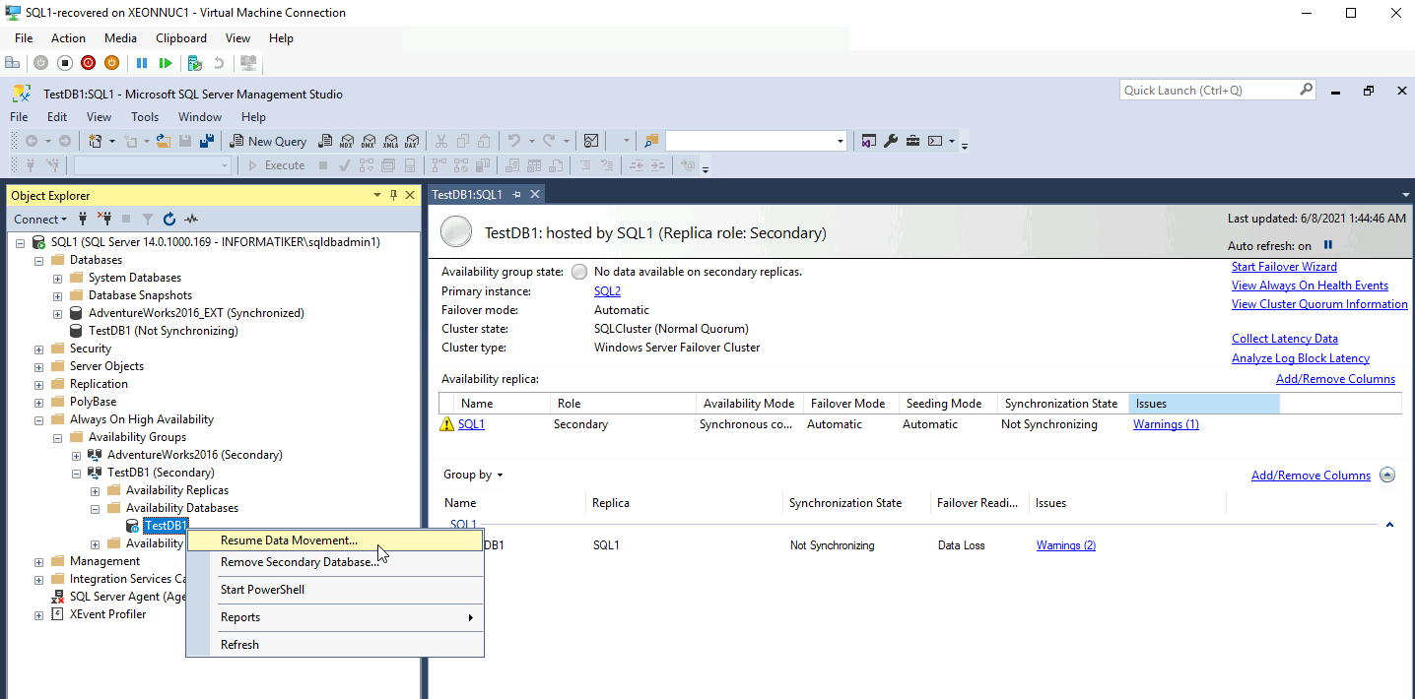Viewport: 1415px width, 699px height.
Task: Open Warnings (1) link for SQL1 replica
Action: (1166, 424)
